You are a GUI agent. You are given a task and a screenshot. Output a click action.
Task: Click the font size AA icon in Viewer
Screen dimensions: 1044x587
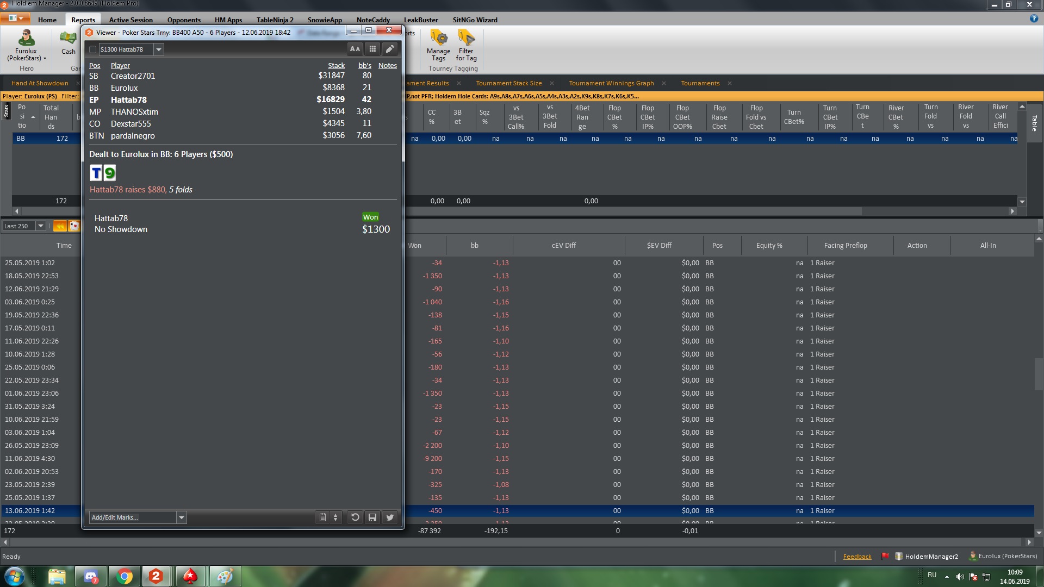click(355, 49)
